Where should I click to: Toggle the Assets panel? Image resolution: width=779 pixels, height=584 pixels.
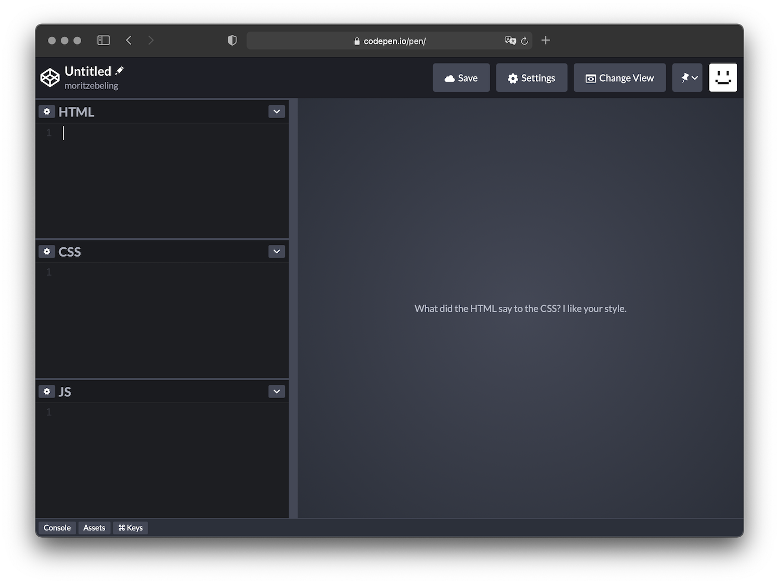point(94,527)
